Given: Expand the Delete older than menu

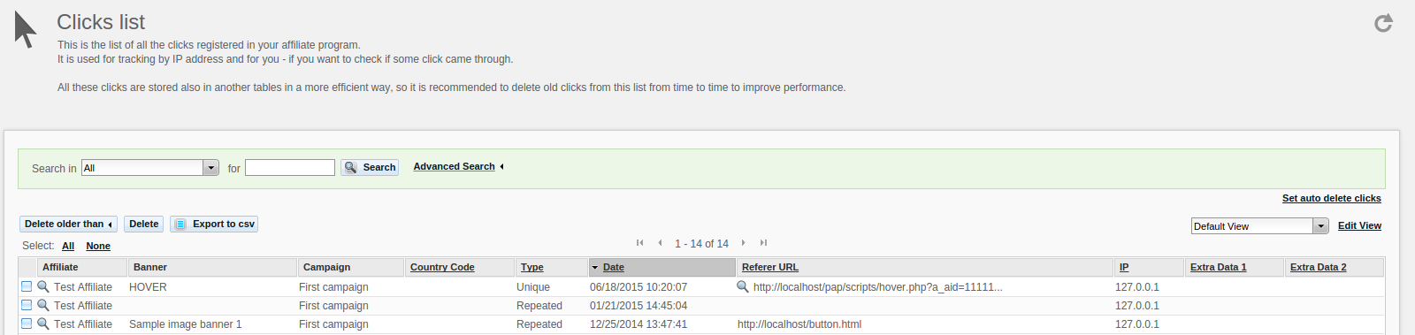Looking at the screenshot, I should [x=68, y=225].
